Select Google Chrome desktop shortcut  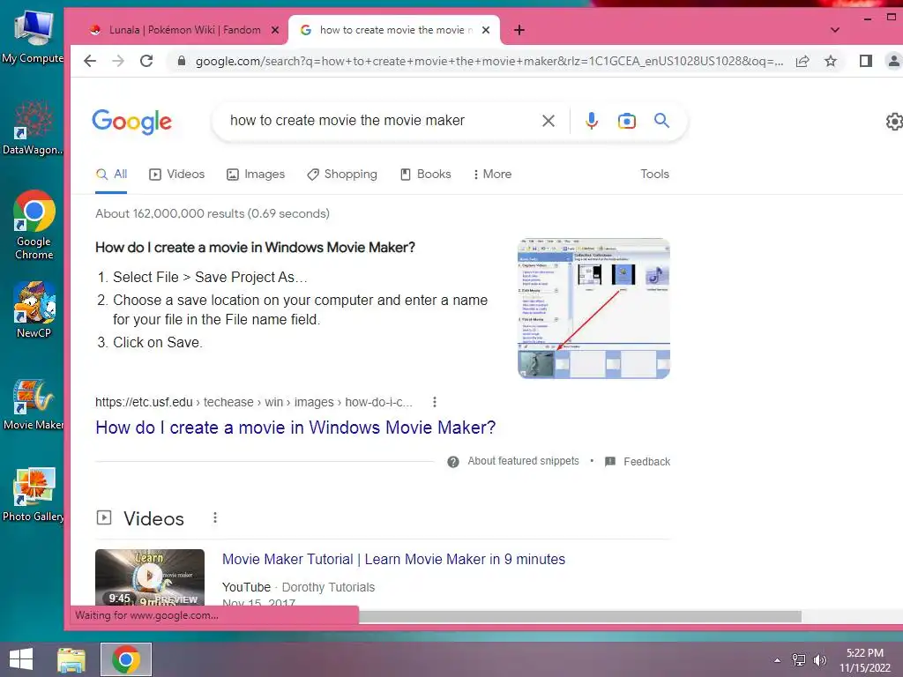click(x=34, y=225)
